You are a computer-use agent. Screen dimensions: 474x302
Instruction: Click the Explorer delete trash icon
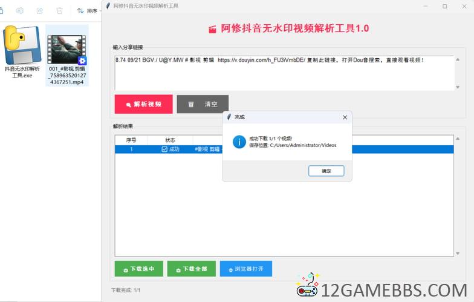click(x=59, y=11)
